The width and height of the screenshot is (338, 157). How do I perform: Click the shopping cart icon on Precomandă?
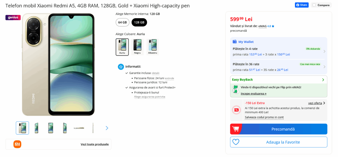pos(236,129)
